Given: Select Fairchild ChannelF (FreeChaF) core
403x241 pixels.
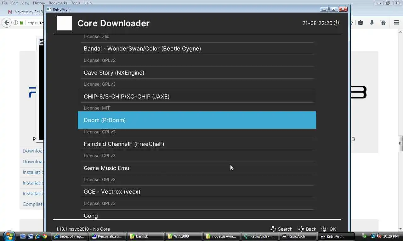Looking at the screenshot, I should (197, 144).
